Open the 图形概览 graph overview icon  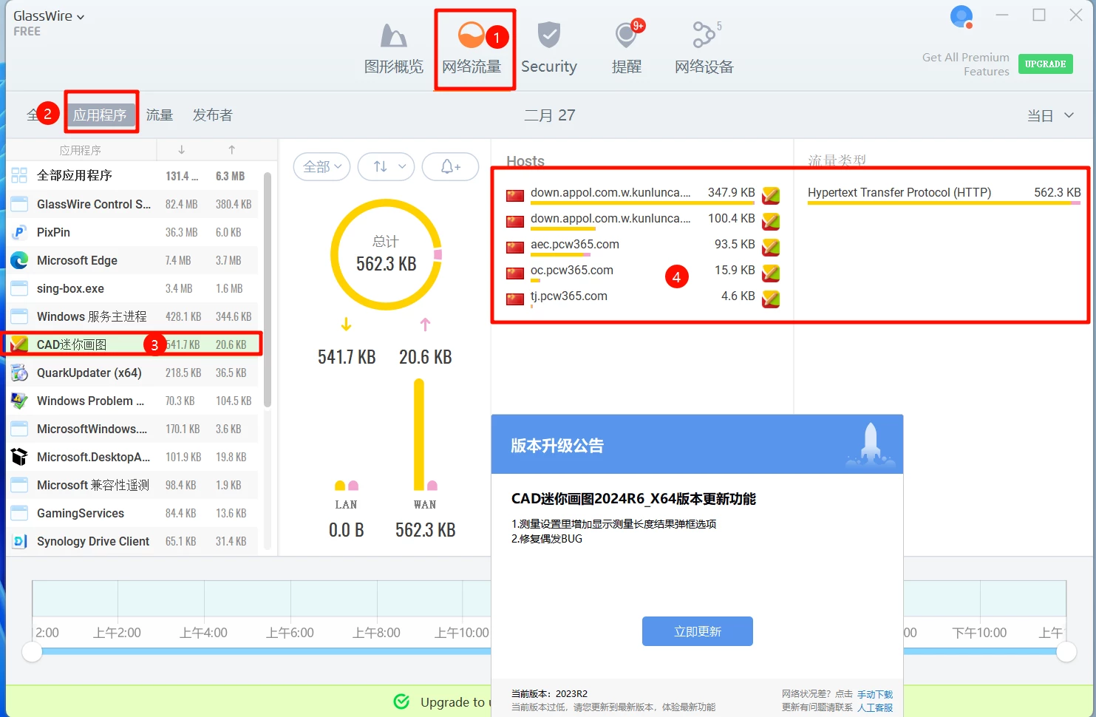393,35
